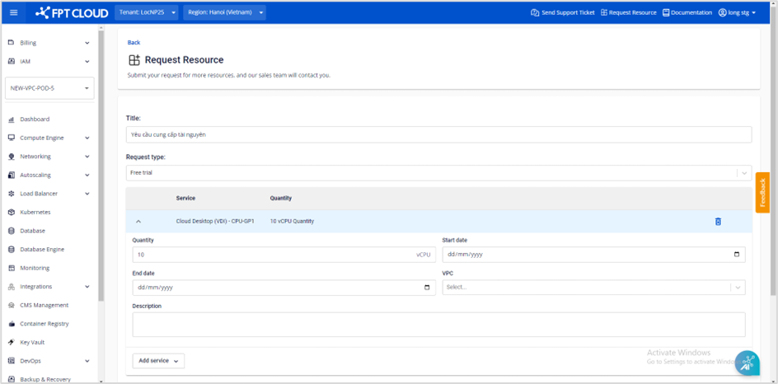Open Documentation from the top bar

[x=687, y=12]
